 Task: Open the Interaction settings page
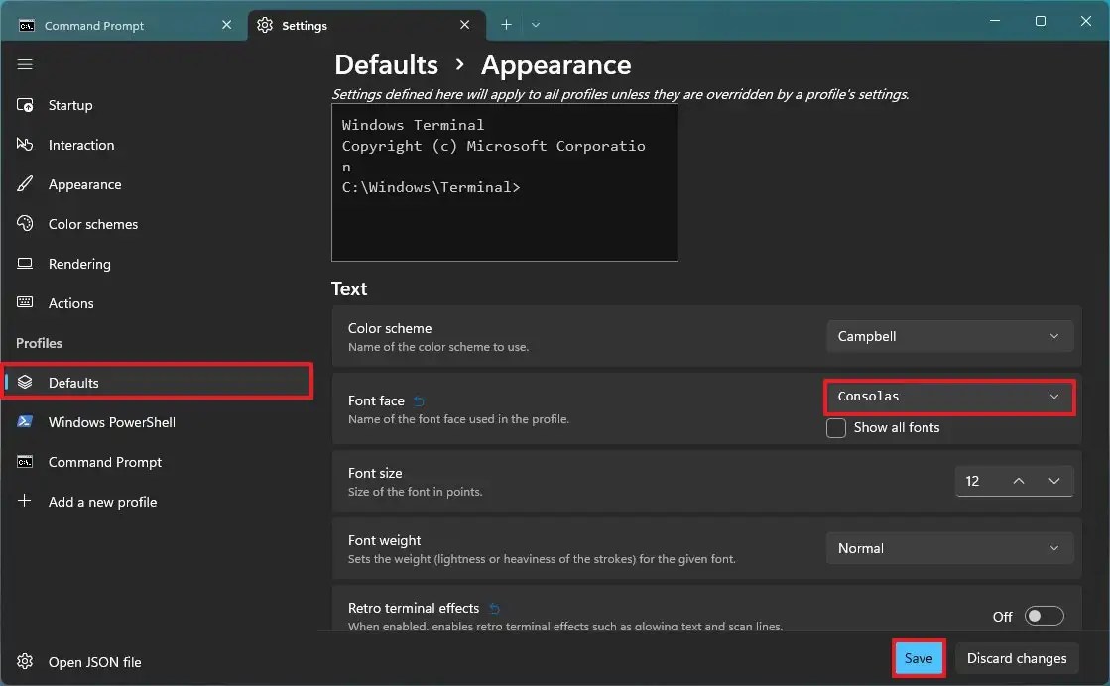click(79, 145)
